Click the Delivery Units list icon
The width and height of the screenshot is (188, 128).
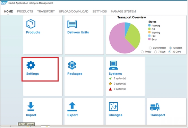[72, 24]
